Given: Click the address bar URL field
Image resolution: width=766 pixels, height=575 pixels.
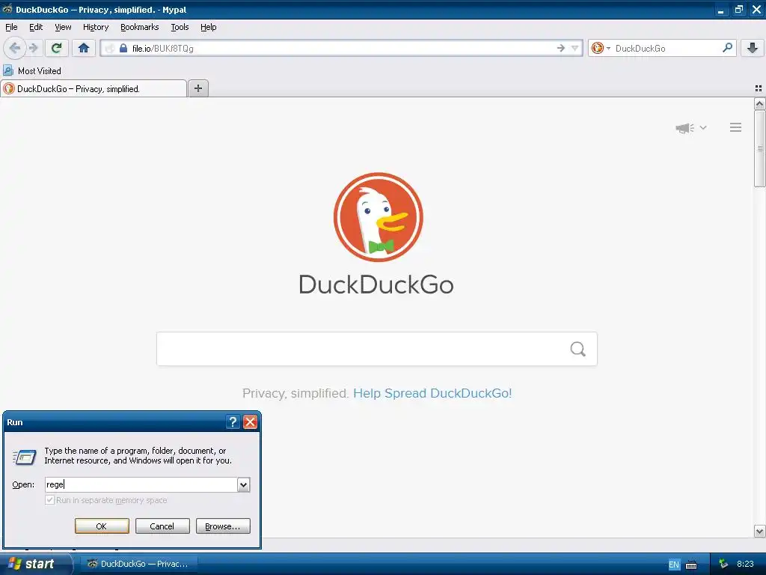Looking at the screenshot, I should [x=342, y=48].
